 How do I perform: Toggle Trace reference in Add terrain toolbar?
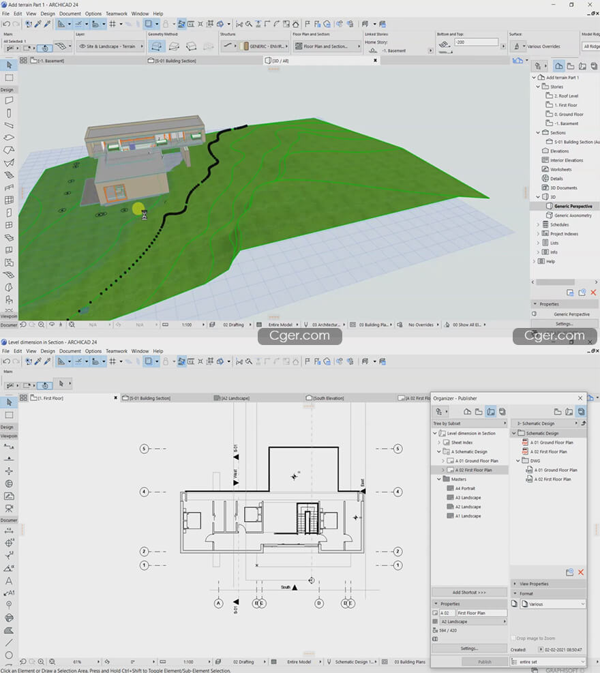pos(148,24)
